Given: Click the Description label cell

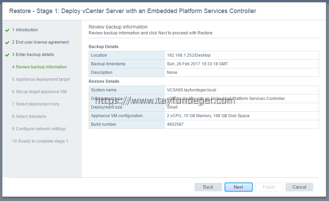Looking at the screenshot, I should pyautogui.click(x=127, y=72).
